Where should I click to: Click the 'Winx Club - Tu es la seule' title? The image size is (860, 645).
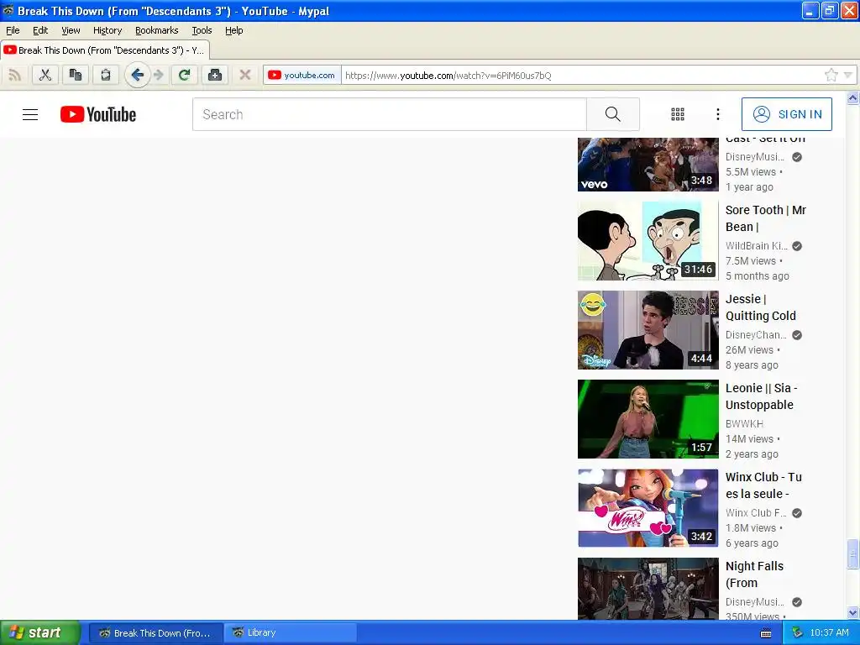(x=763, y=485)
